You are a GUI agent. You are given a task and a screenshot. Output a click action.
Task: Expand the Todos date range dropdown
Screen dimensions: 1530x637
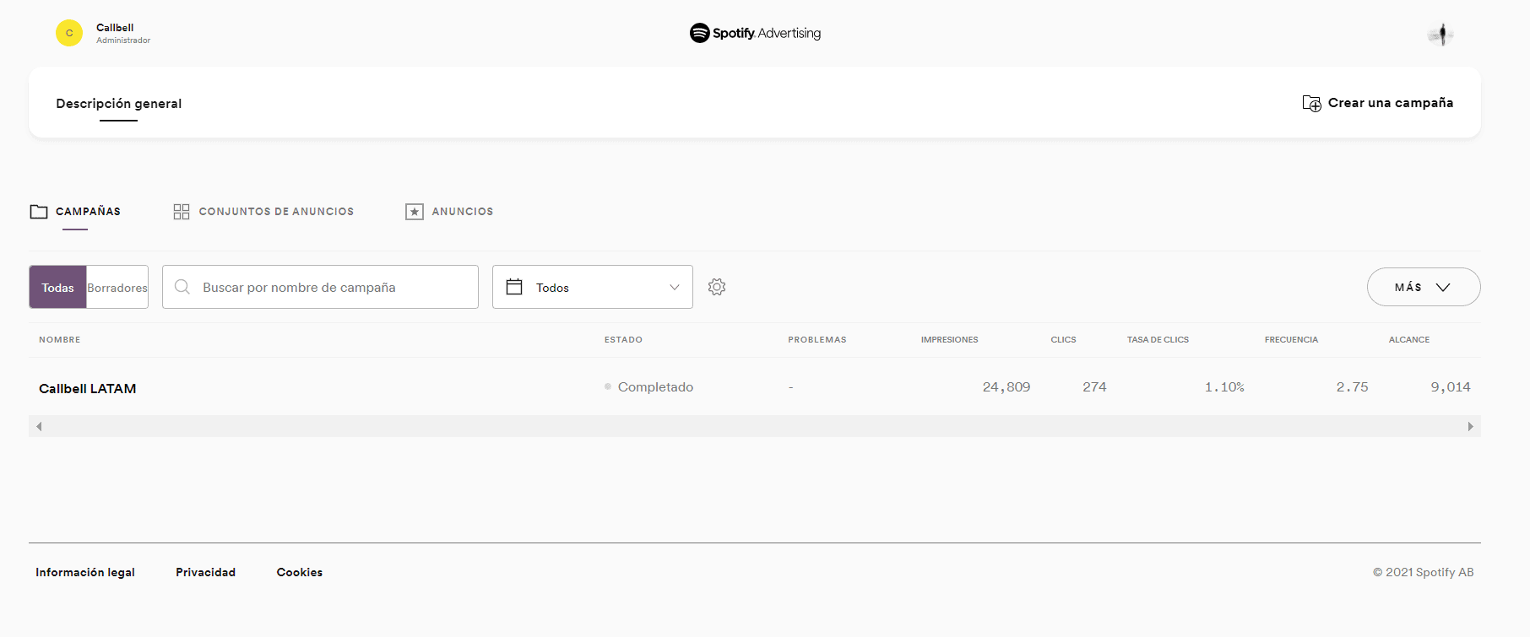593,287
